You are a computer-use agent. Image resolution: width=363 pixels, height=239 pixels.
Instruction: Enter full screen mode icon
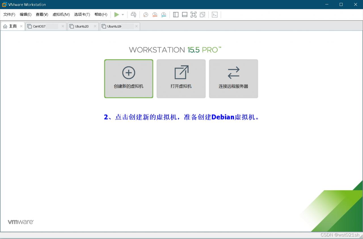pos(193,14)
